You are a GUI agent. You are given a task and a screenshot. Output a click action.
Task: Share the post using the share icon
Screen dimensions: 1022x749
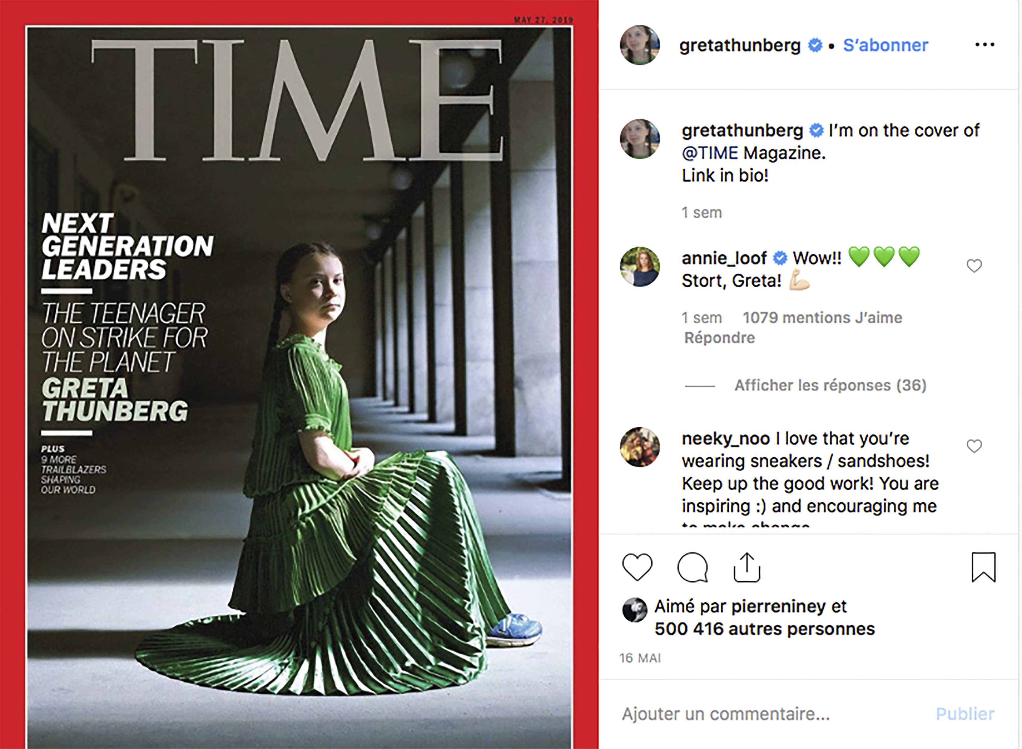[747, 567]
